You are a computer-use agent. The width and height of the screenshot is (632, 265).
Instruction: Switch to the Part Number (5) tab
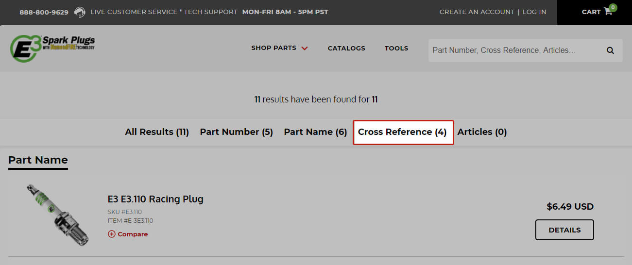coord(237,132)
